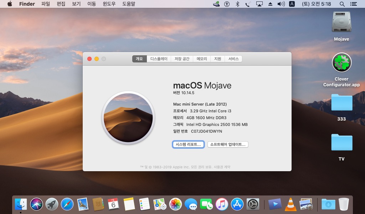Open App Store icon in Dock
The image size is (365, 214).
[x=237, y=204]
